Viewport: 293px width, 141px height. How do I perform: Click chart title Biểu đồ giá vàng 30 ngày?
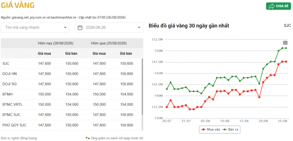click(x=189, y=26)
